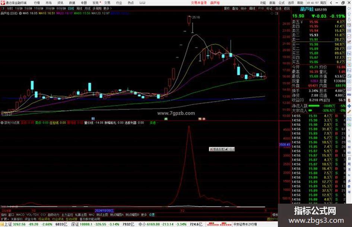Viewport: 352px width, 227px height.
Task: Click the 复权 adjustment button
Action: (x=227, y=8)
